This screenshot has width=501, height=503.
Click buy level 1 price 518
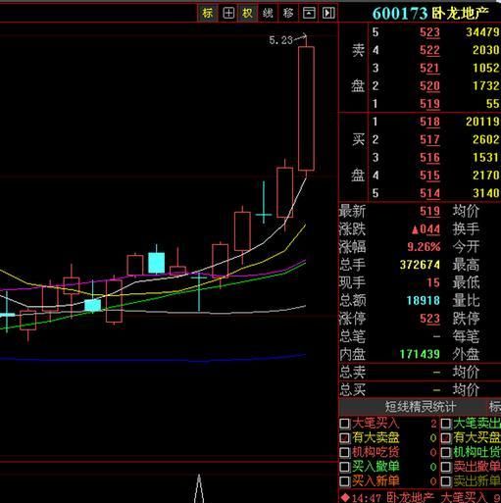click(429, 122)
